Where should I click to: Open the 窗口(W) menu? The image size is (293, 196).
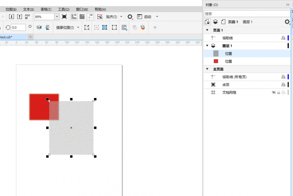coord(82,9)
